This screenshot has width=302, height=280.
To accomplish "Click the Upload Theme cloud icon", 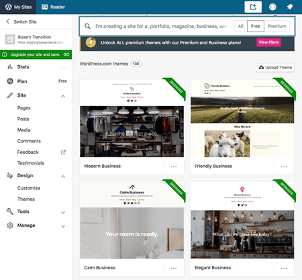I will 261,67.
